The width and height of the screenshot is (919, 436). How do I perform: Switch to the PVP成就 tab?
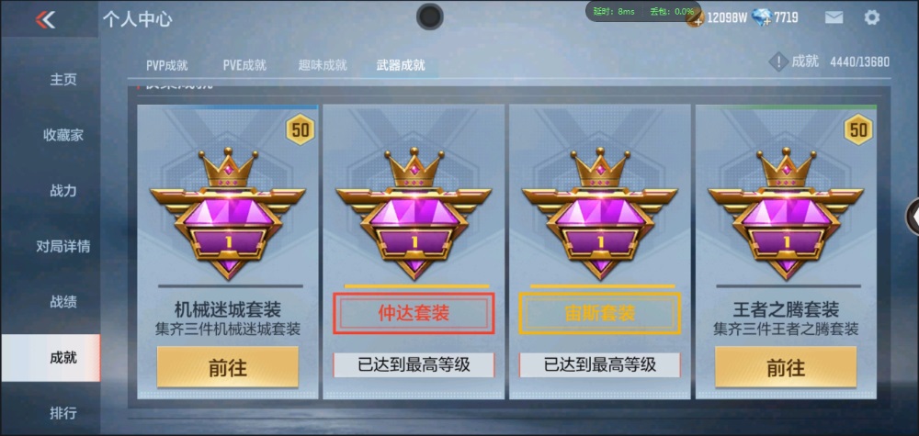167,65
